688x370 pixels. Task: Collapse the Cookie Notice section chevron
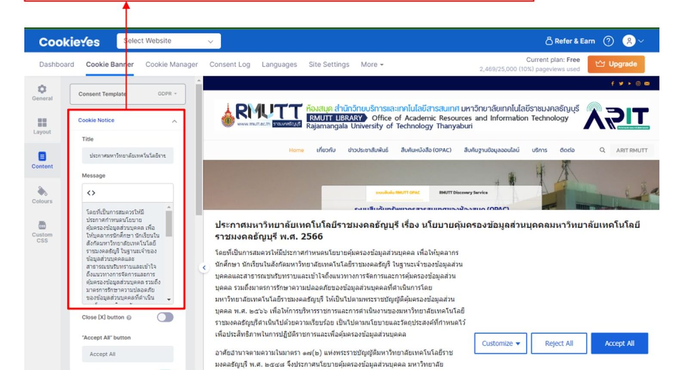(x=174, y=121)
